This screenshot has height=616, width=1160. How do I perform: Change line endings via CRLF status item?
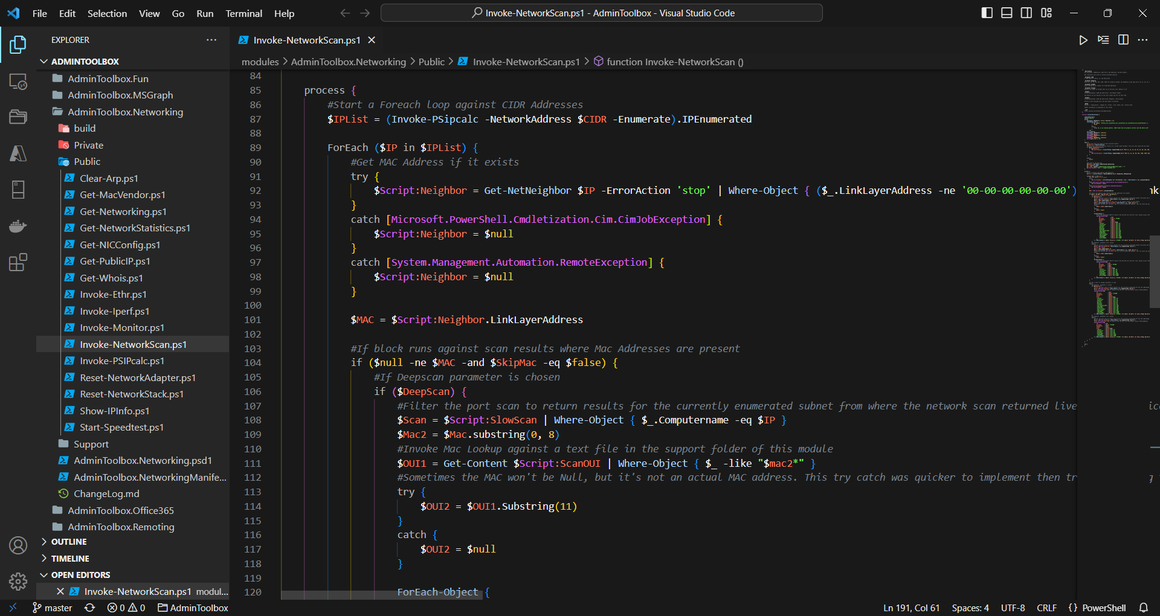point(1046,608)
